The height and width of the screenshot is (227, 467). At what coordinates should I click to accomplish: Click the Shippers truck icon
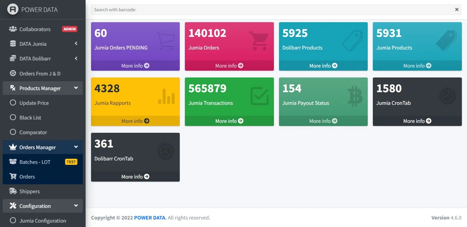pyautogui.click(x=13, y=191)
